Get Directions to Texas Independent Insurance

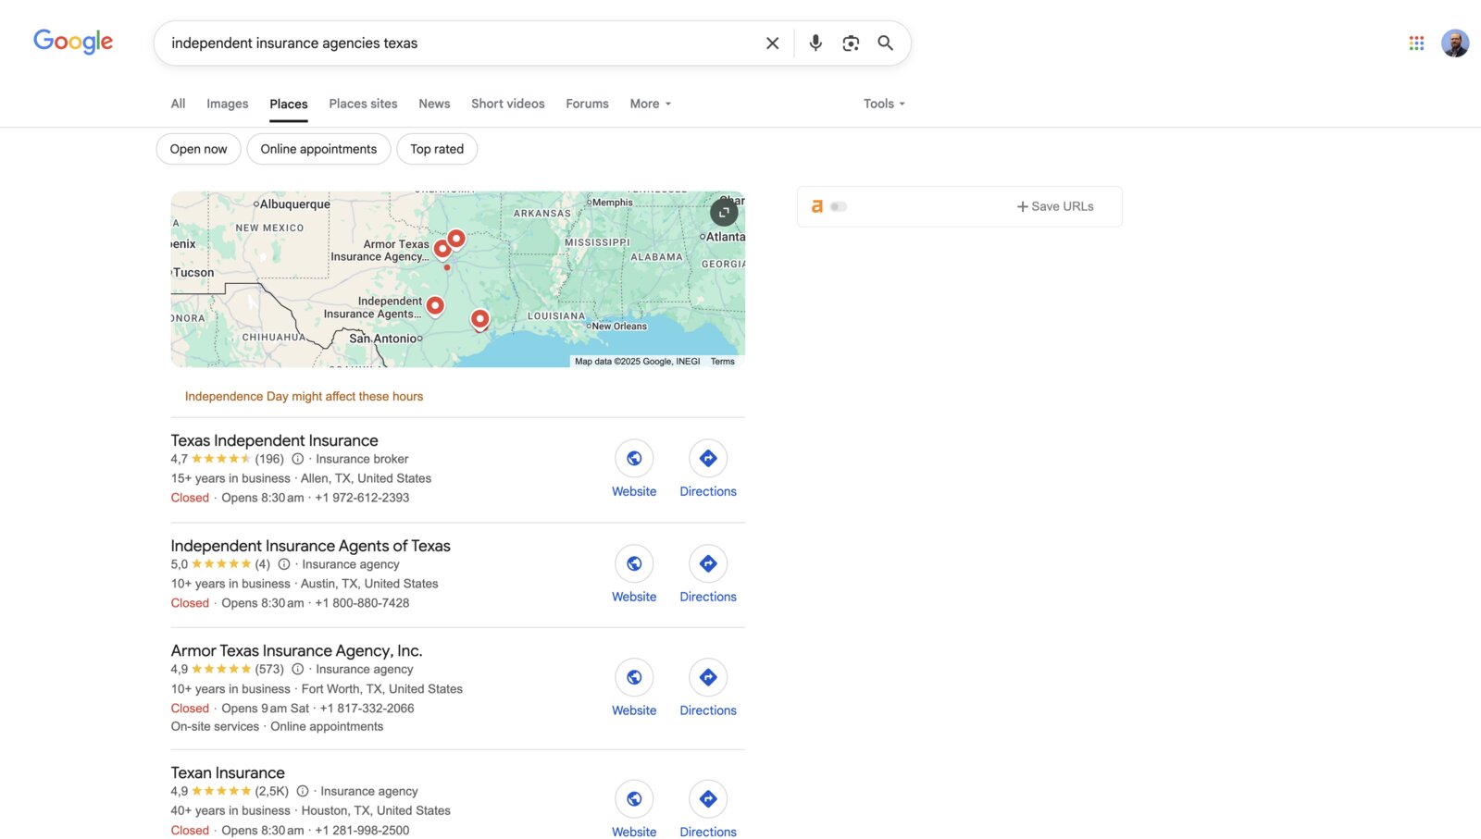point(708,469)
